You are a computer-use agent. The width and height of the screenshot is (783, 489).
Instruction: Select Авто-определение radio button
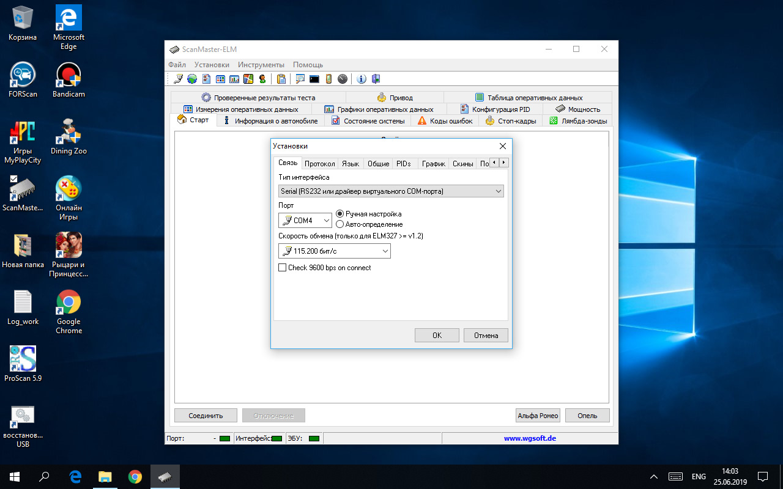click(369, 224)
